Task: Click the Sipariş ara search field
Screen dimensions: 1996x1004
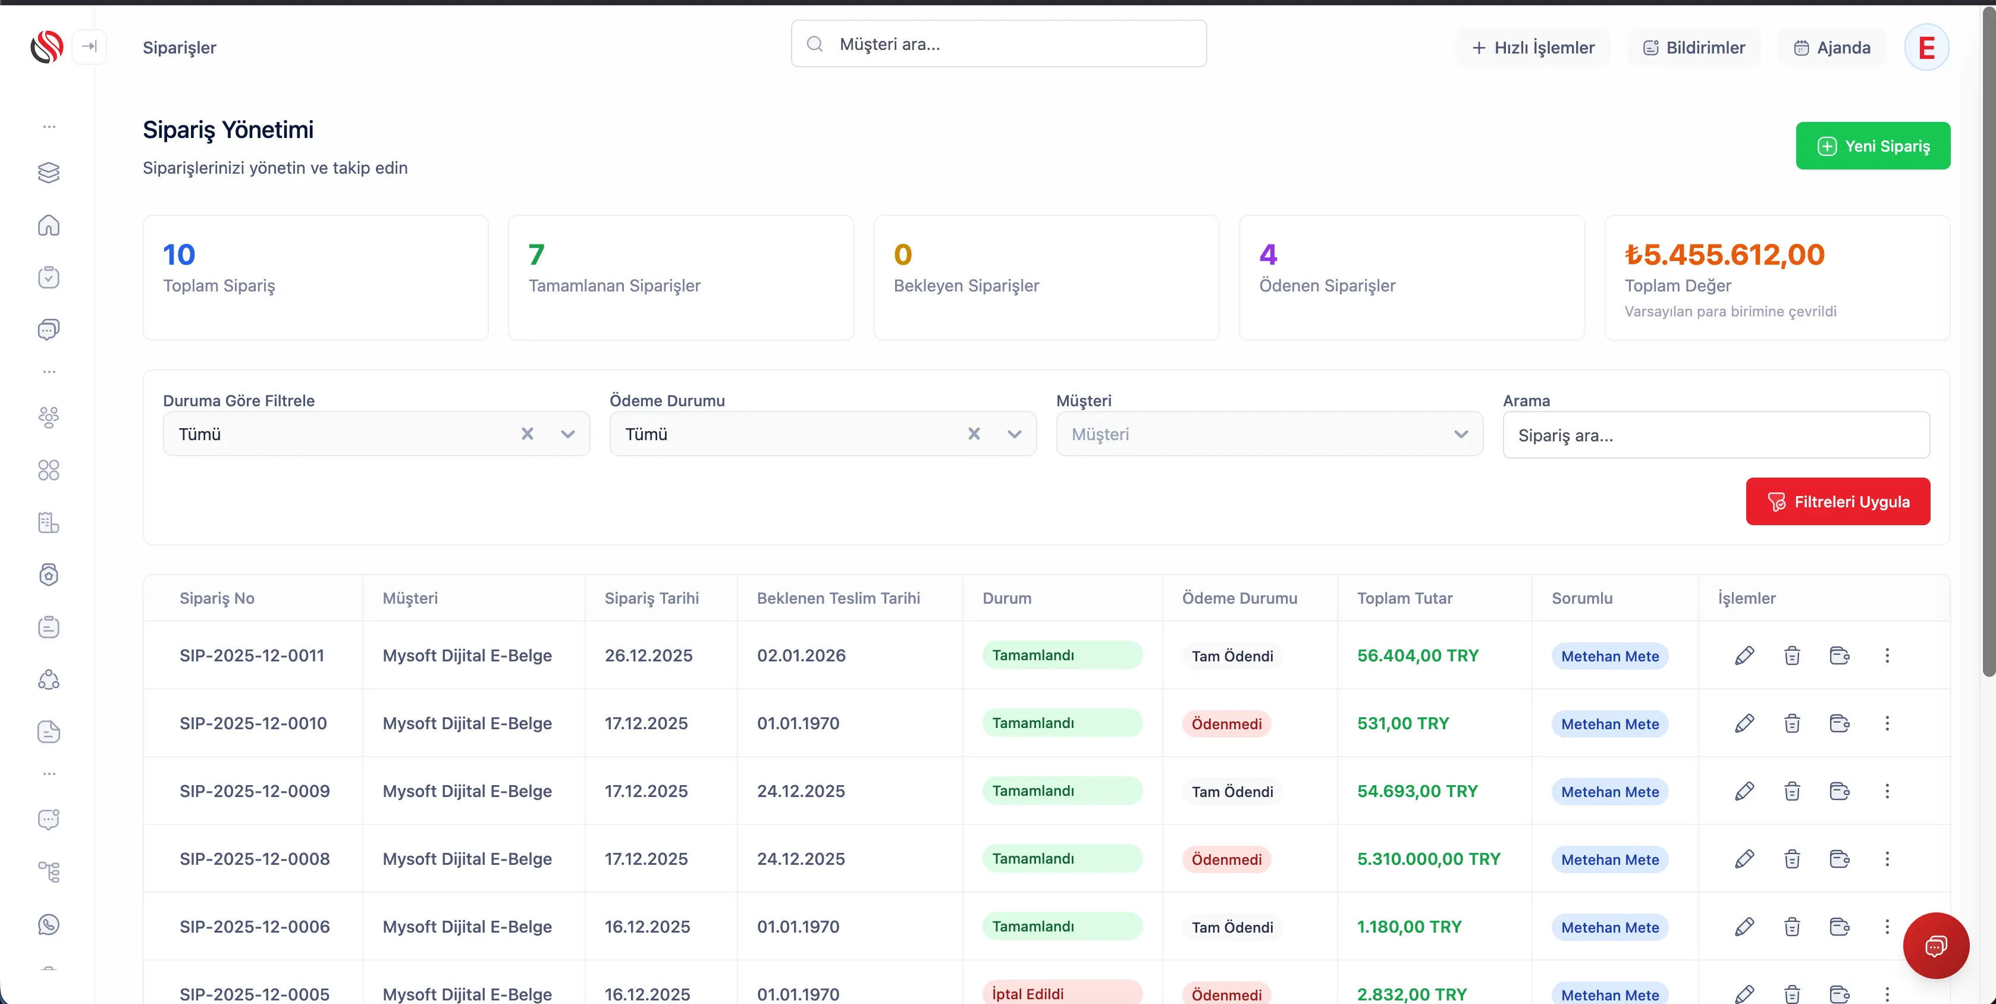Action: click(1715, 435)
